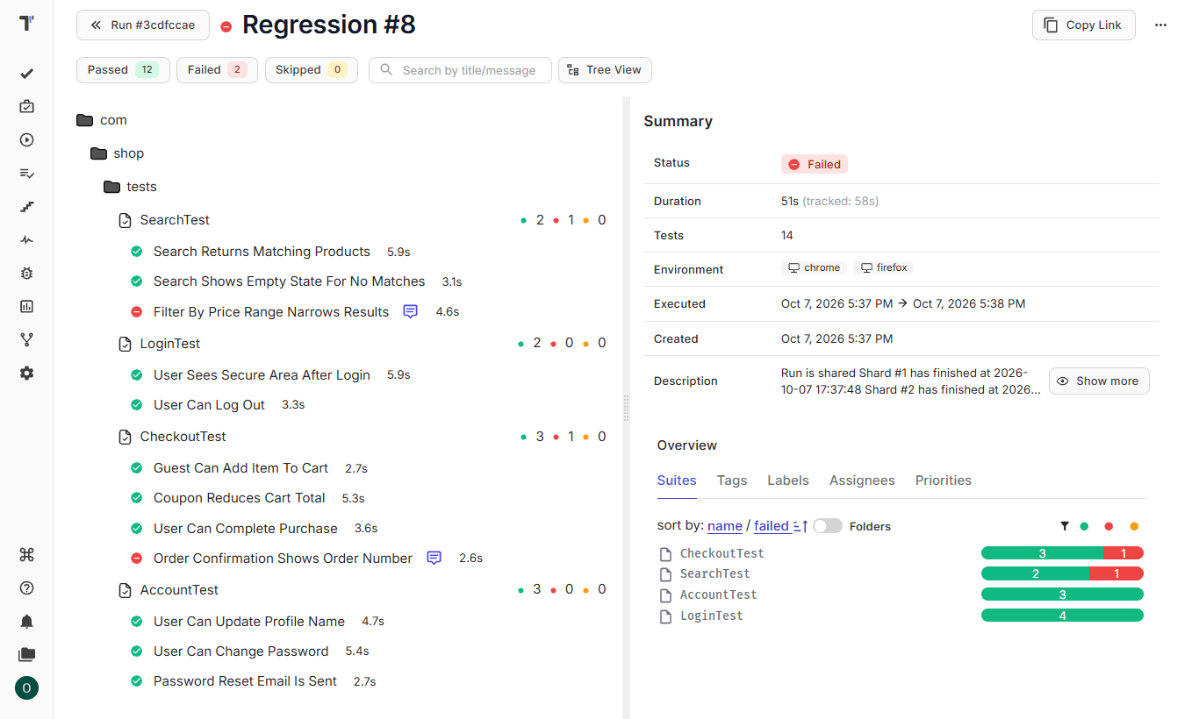This screenshot has width=1199, height=719.
Task: Open notifications bell in sidebar
Action: click(x=26, y=622)
